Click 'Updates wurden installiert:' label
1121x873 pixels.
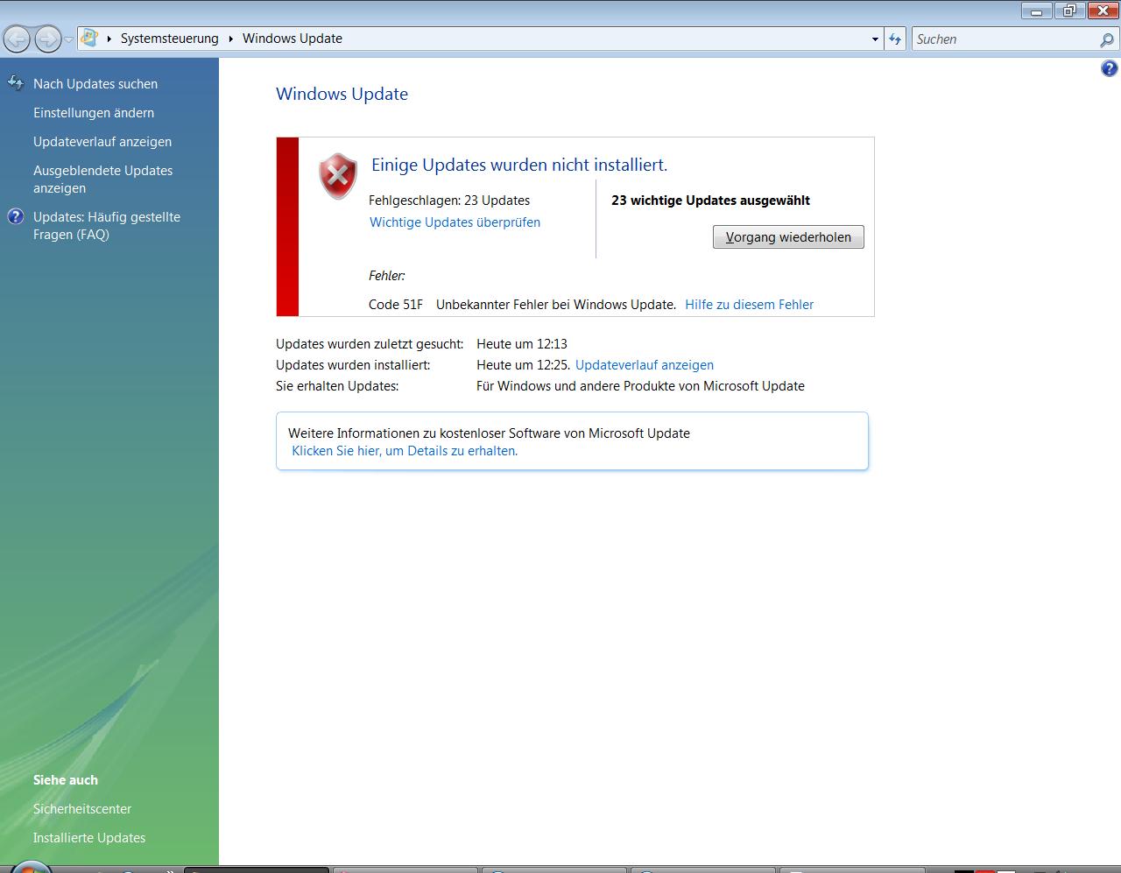pos(353,365)
